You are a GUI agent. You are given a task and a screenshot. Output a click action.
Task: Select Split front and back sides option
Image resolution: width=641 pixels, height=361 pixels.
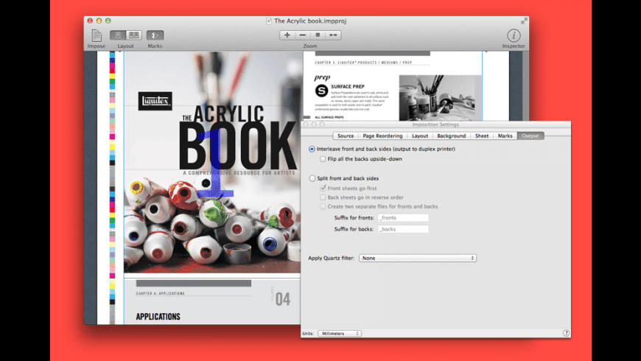coord(312,178)
